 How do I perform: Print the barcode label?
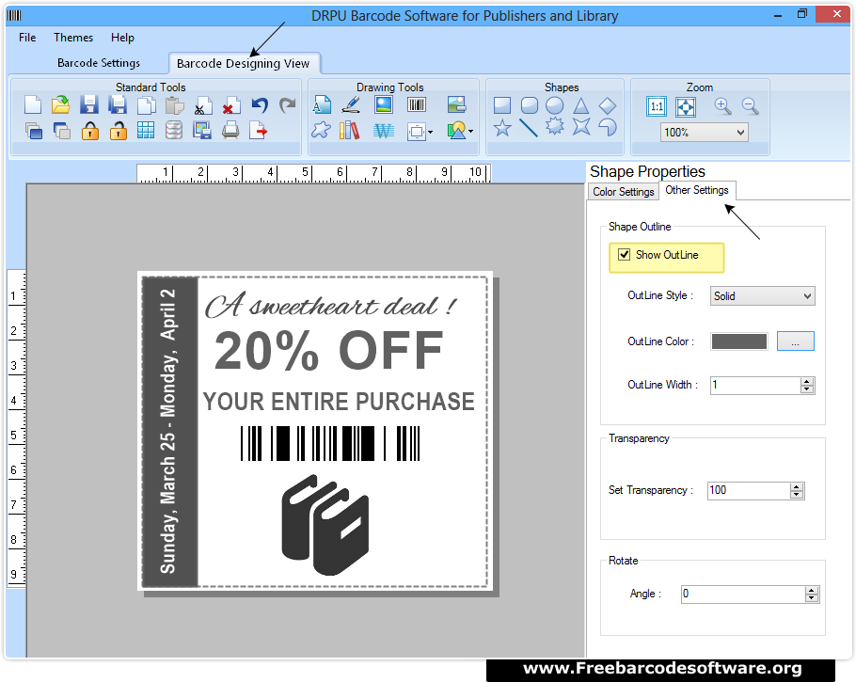pyautogui.click(x=230, y=131)
